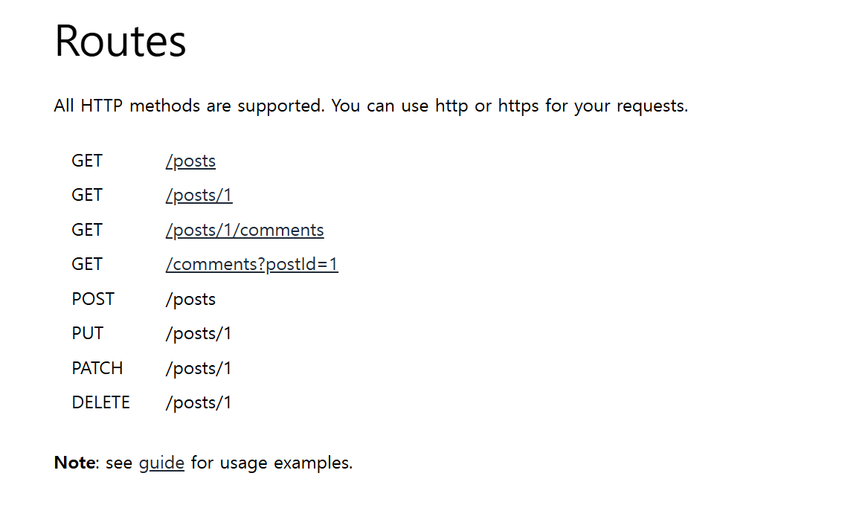
Task: Click the GET label beside /comments?postId=1
Action: tap(86, 264)
